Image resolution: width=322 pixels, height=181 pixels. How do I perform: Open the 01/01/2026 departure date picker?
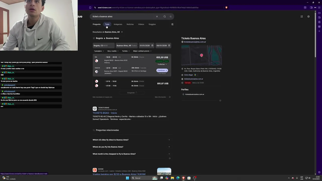click(x=146, y=46)
